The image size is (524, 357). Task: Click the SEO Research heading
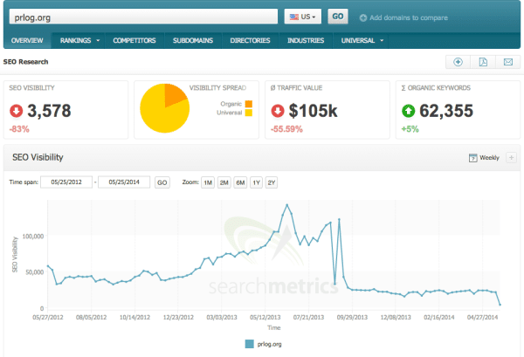25,62
